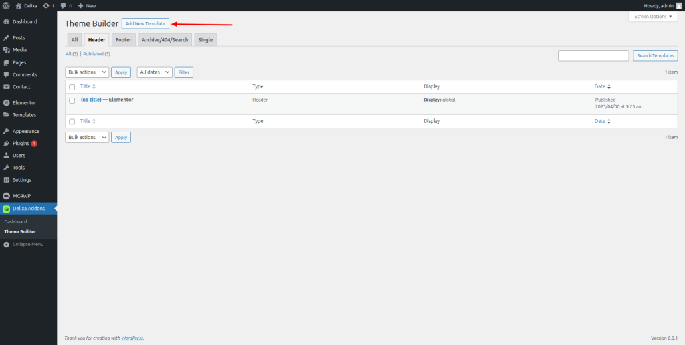The image size is (685, 345).
Task: Follow the WordPress footer link
Action: (x=132, y=338)
